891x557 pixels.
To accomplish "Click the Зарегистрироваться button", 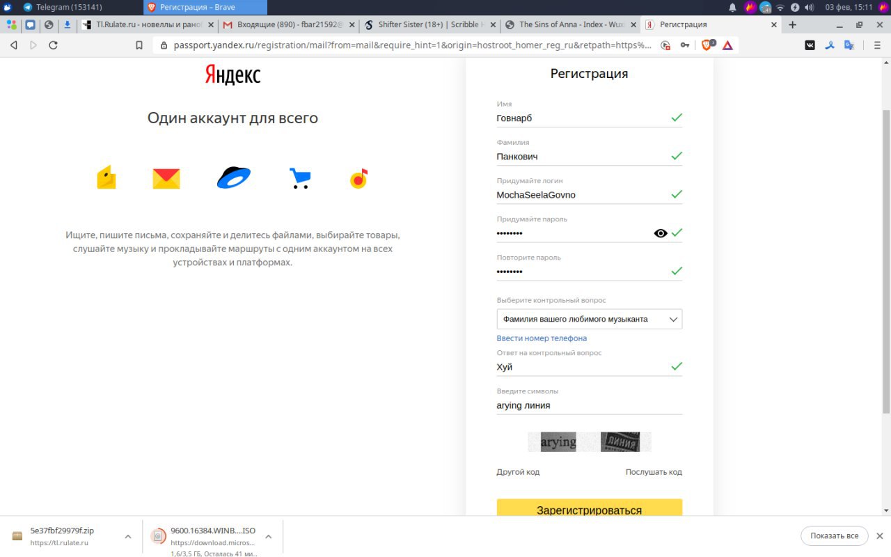I will [x=589, y=508].
